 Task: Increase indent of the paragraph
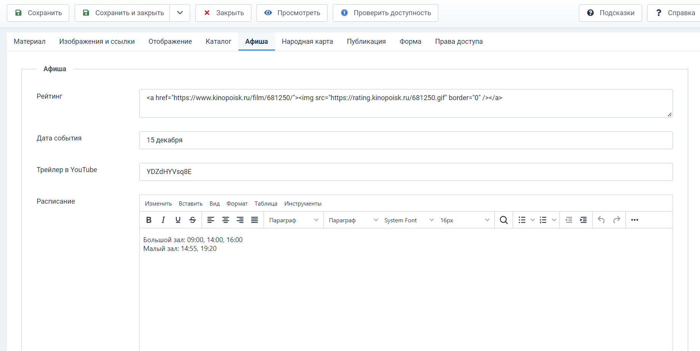coord(583,220)
